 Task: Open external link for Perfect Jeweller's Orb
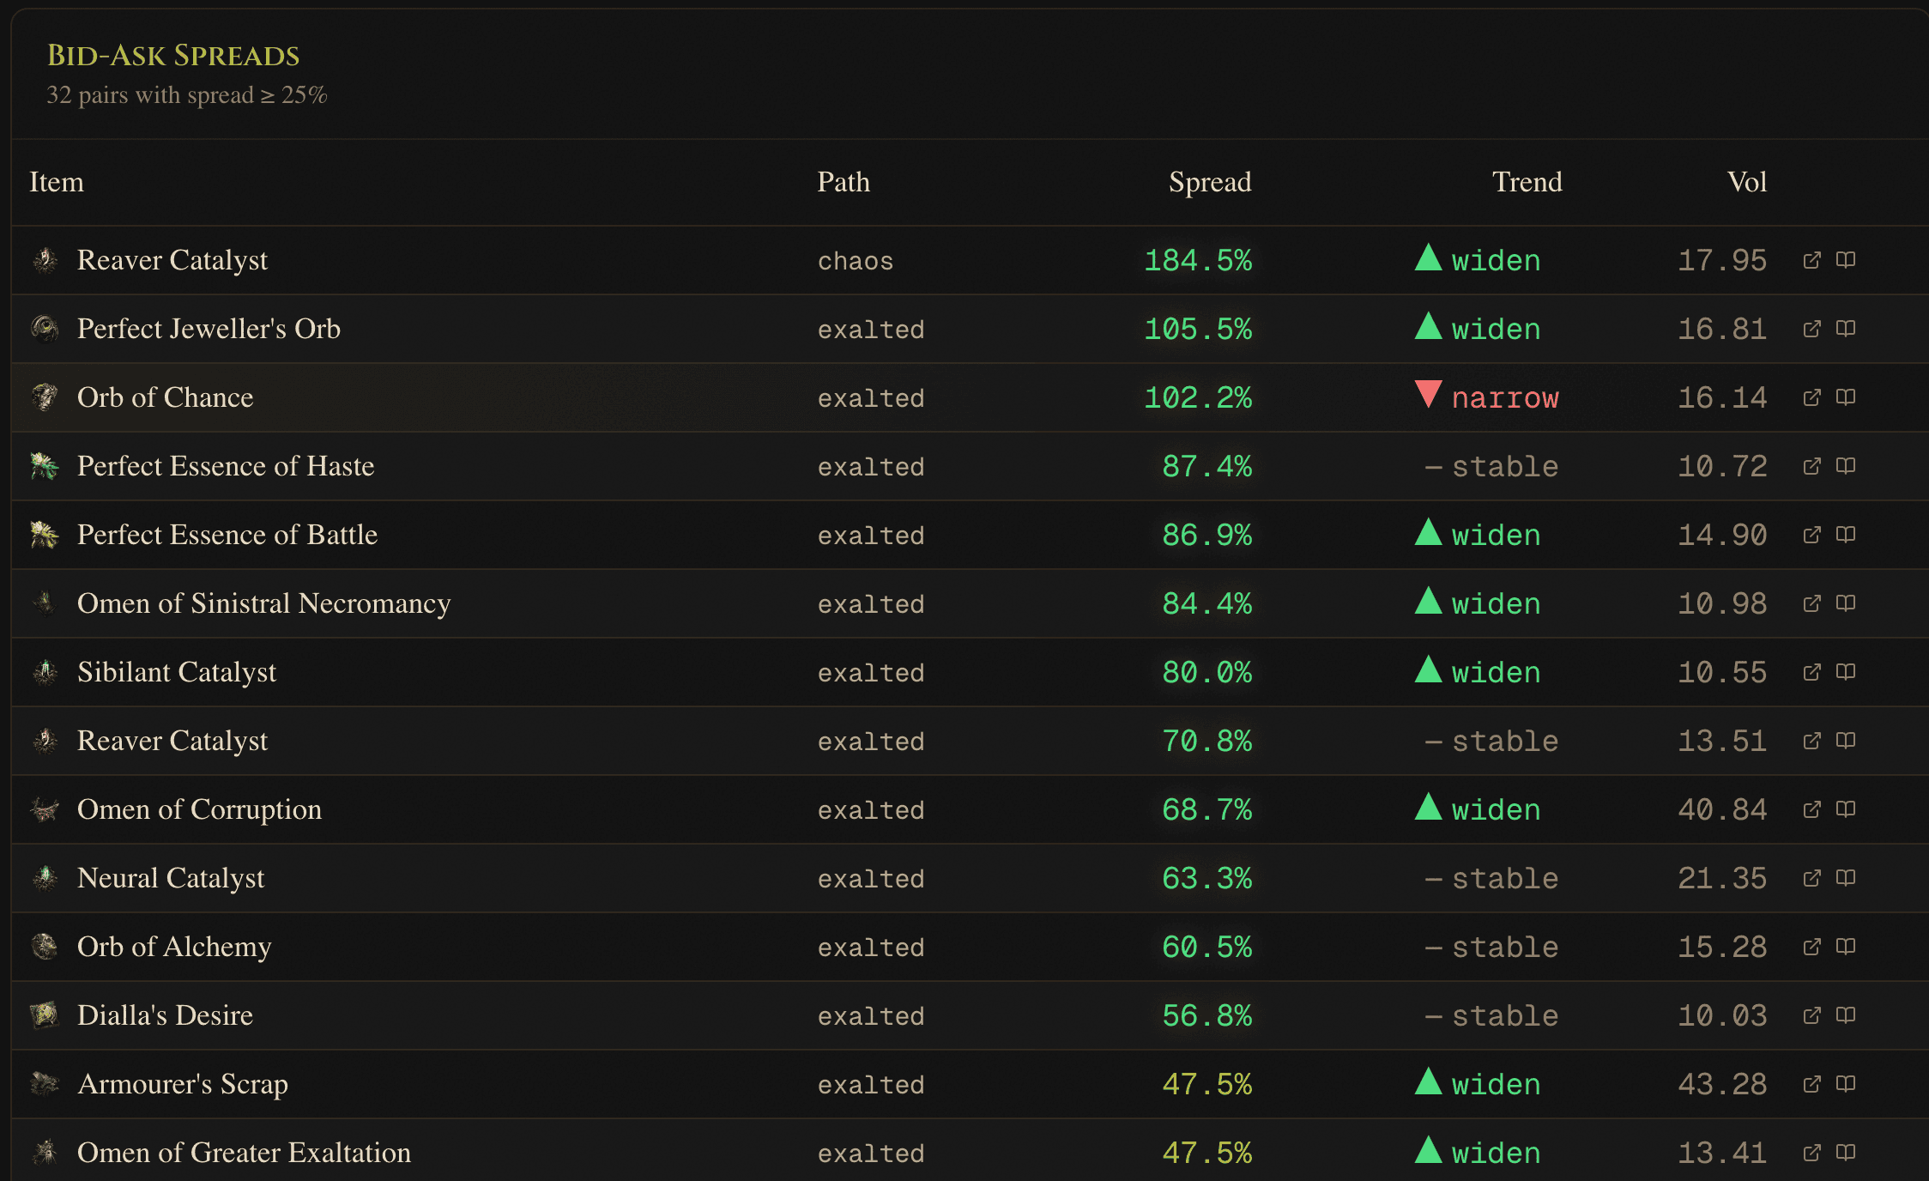click(1811, 329)
